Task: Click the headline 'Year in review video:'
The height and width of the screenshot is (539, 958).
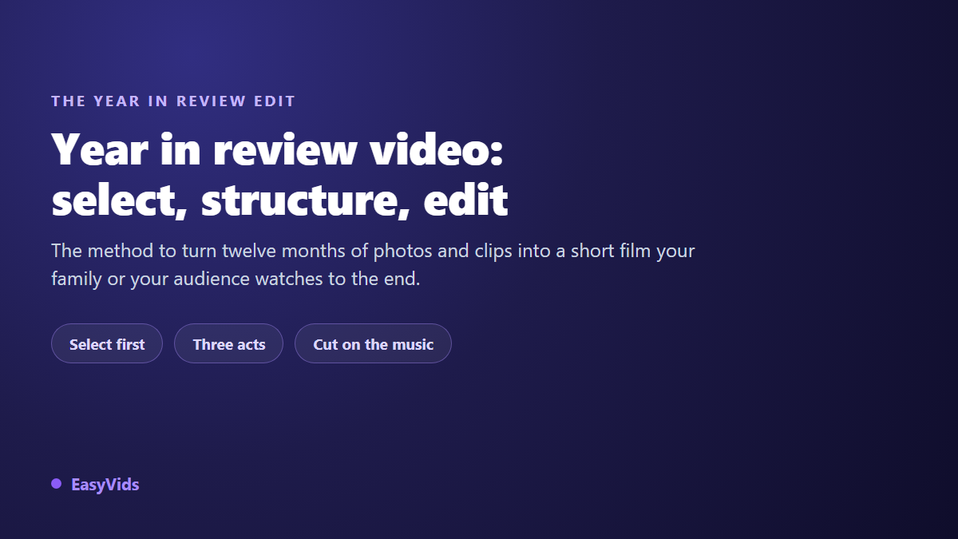Action: click(x=277, y=149)
